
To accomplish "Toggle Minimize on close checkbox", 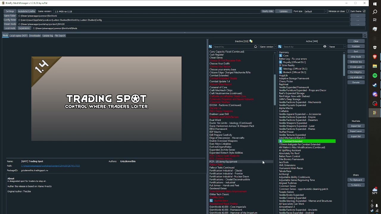I will coord(347,11).
